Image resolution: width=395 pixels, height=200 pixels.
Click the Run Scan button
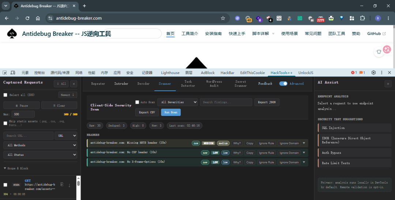pos(171,112)
